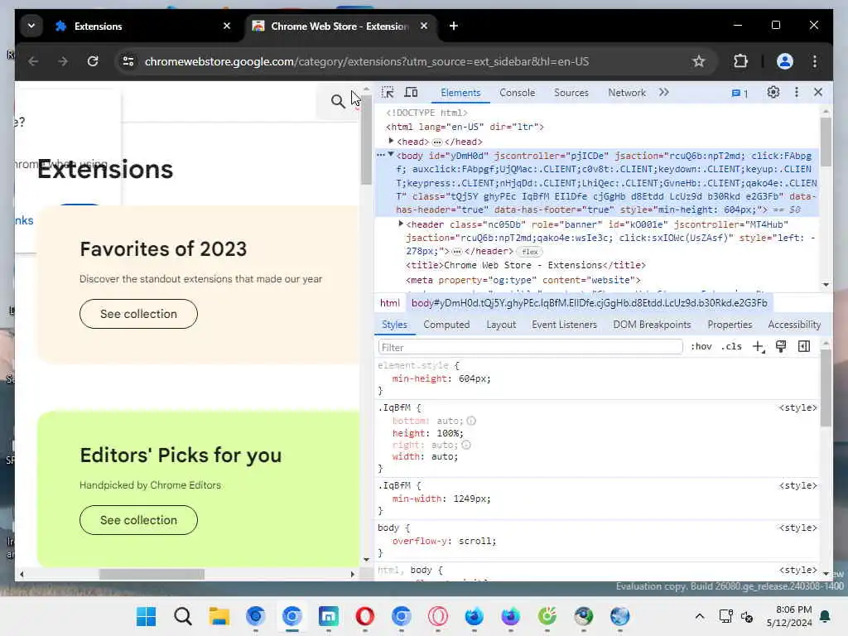This screenshot has height=636, width=848.
Task: Click See collection under Favorites of 2023
Action: pos(138,314)
